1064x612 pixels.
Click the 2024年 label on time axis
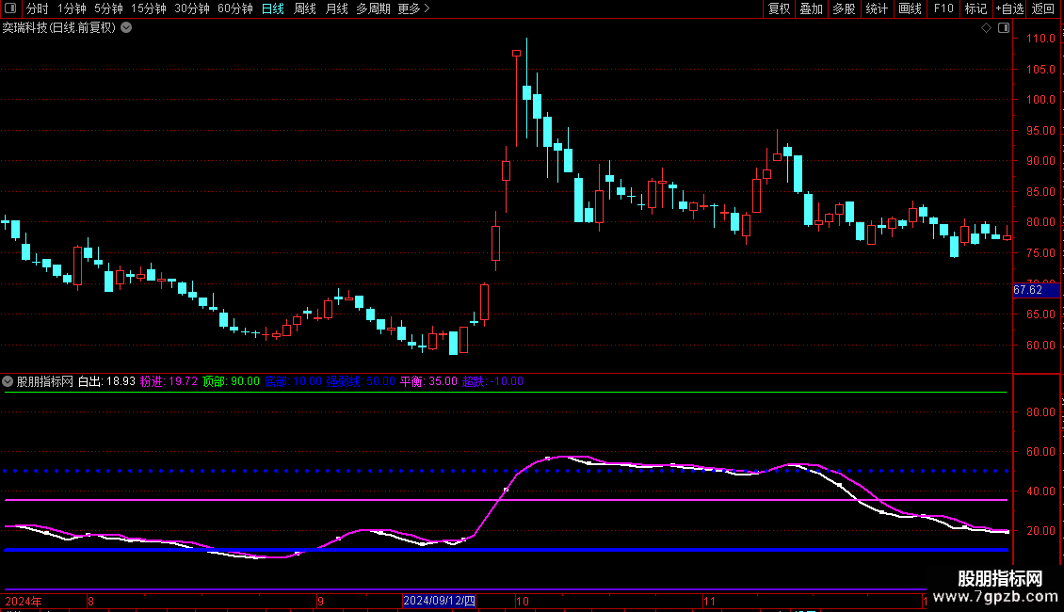pyautogui.click(x=24, y=601)
